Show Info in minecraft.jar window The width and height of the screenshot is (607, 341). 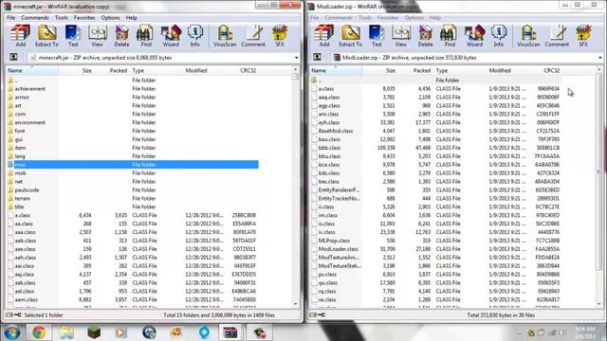point(195,36)
